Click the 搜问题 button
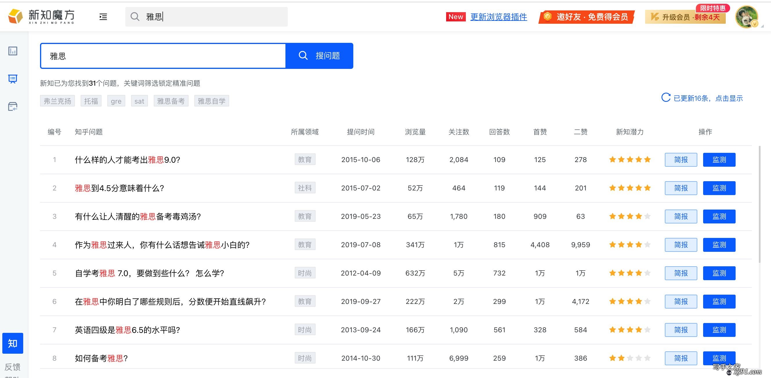The height and width of the screenshot is (378, 771). tap(319, 56)
